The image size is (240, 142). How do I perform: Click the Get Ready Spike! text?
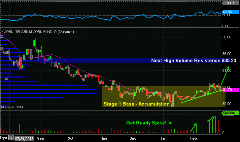146,123
